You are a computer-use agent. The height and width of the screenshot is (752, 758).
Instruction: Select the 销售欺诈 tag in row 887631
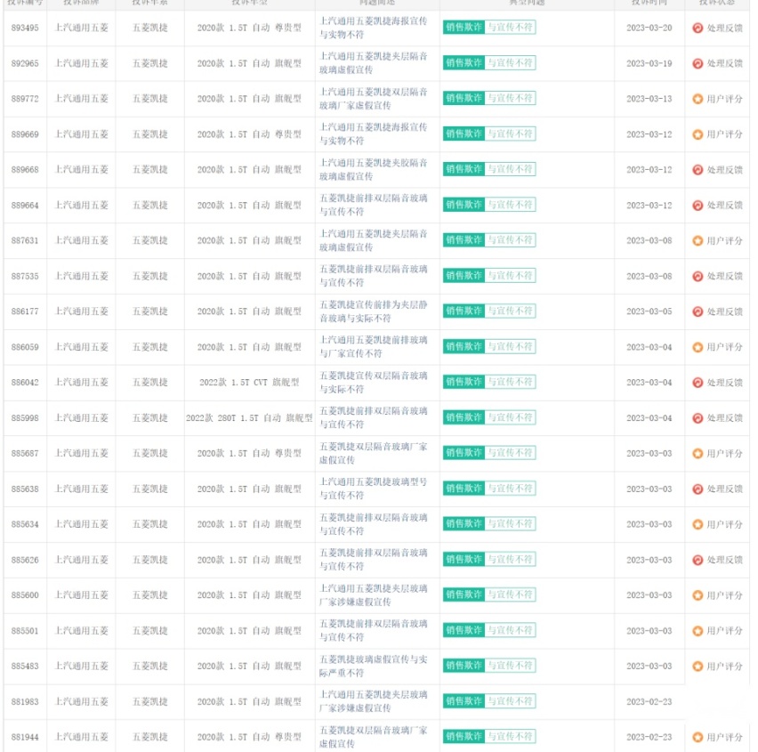click(x=464, y=240)
